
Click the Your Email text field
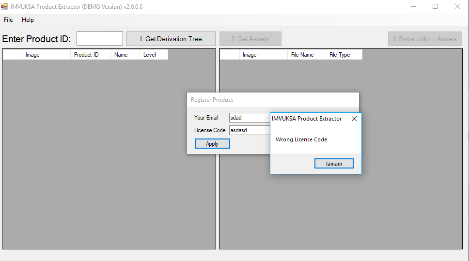[x=250, y=118]
